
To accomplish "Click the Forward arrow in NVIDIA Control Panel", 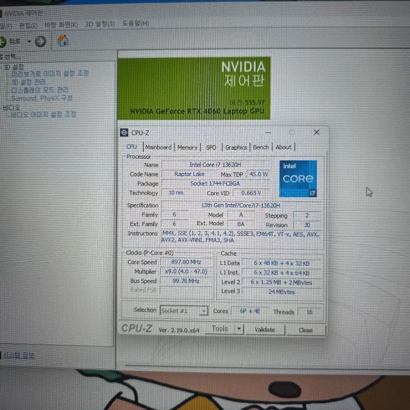I will 40,42.
